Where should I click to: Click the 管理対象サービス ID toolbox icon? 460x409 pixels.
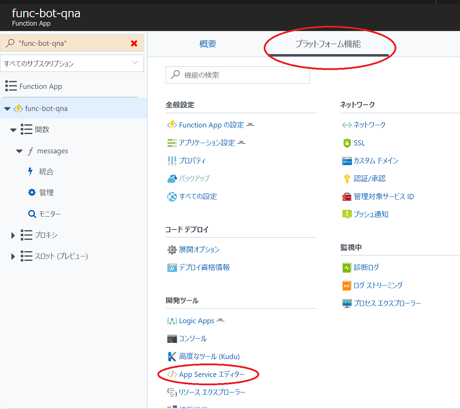pyautogui.click(x=347, y=196)
